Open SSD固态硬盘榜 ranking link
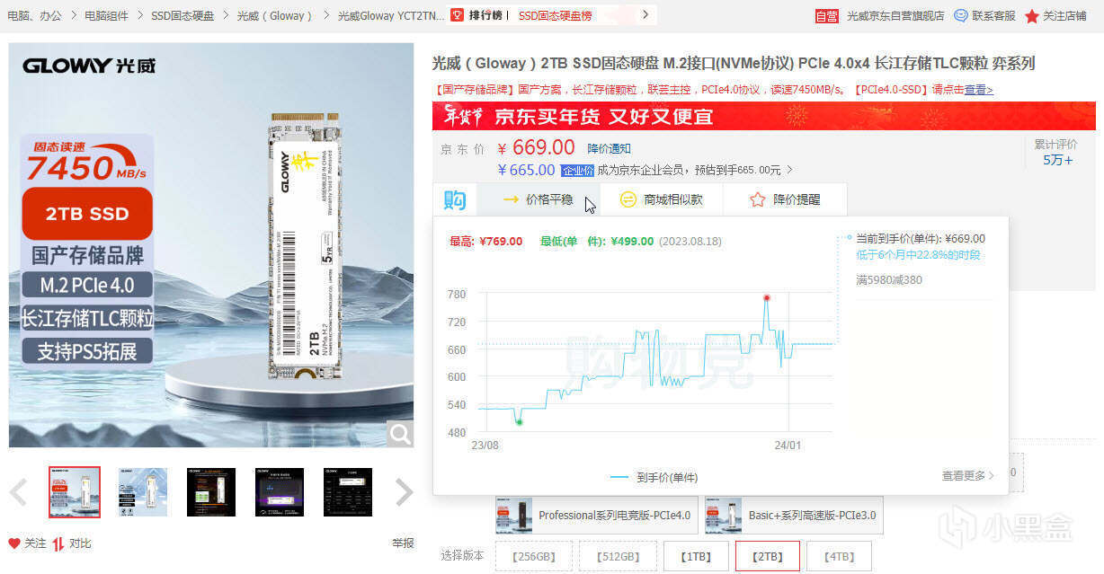 pos(556,15)
